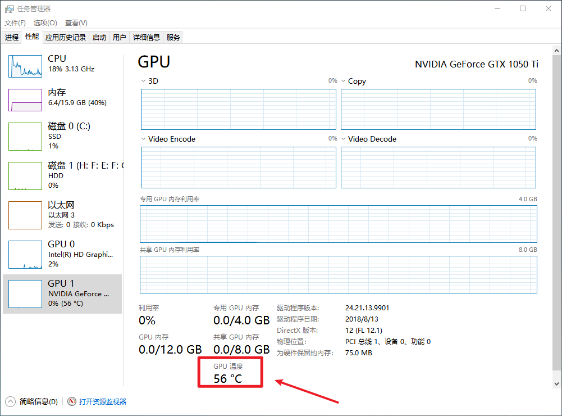The height and width of the screenshot is (416, 562).
Task: Switch to the 详细信息 tab
Action: [146, 38]
